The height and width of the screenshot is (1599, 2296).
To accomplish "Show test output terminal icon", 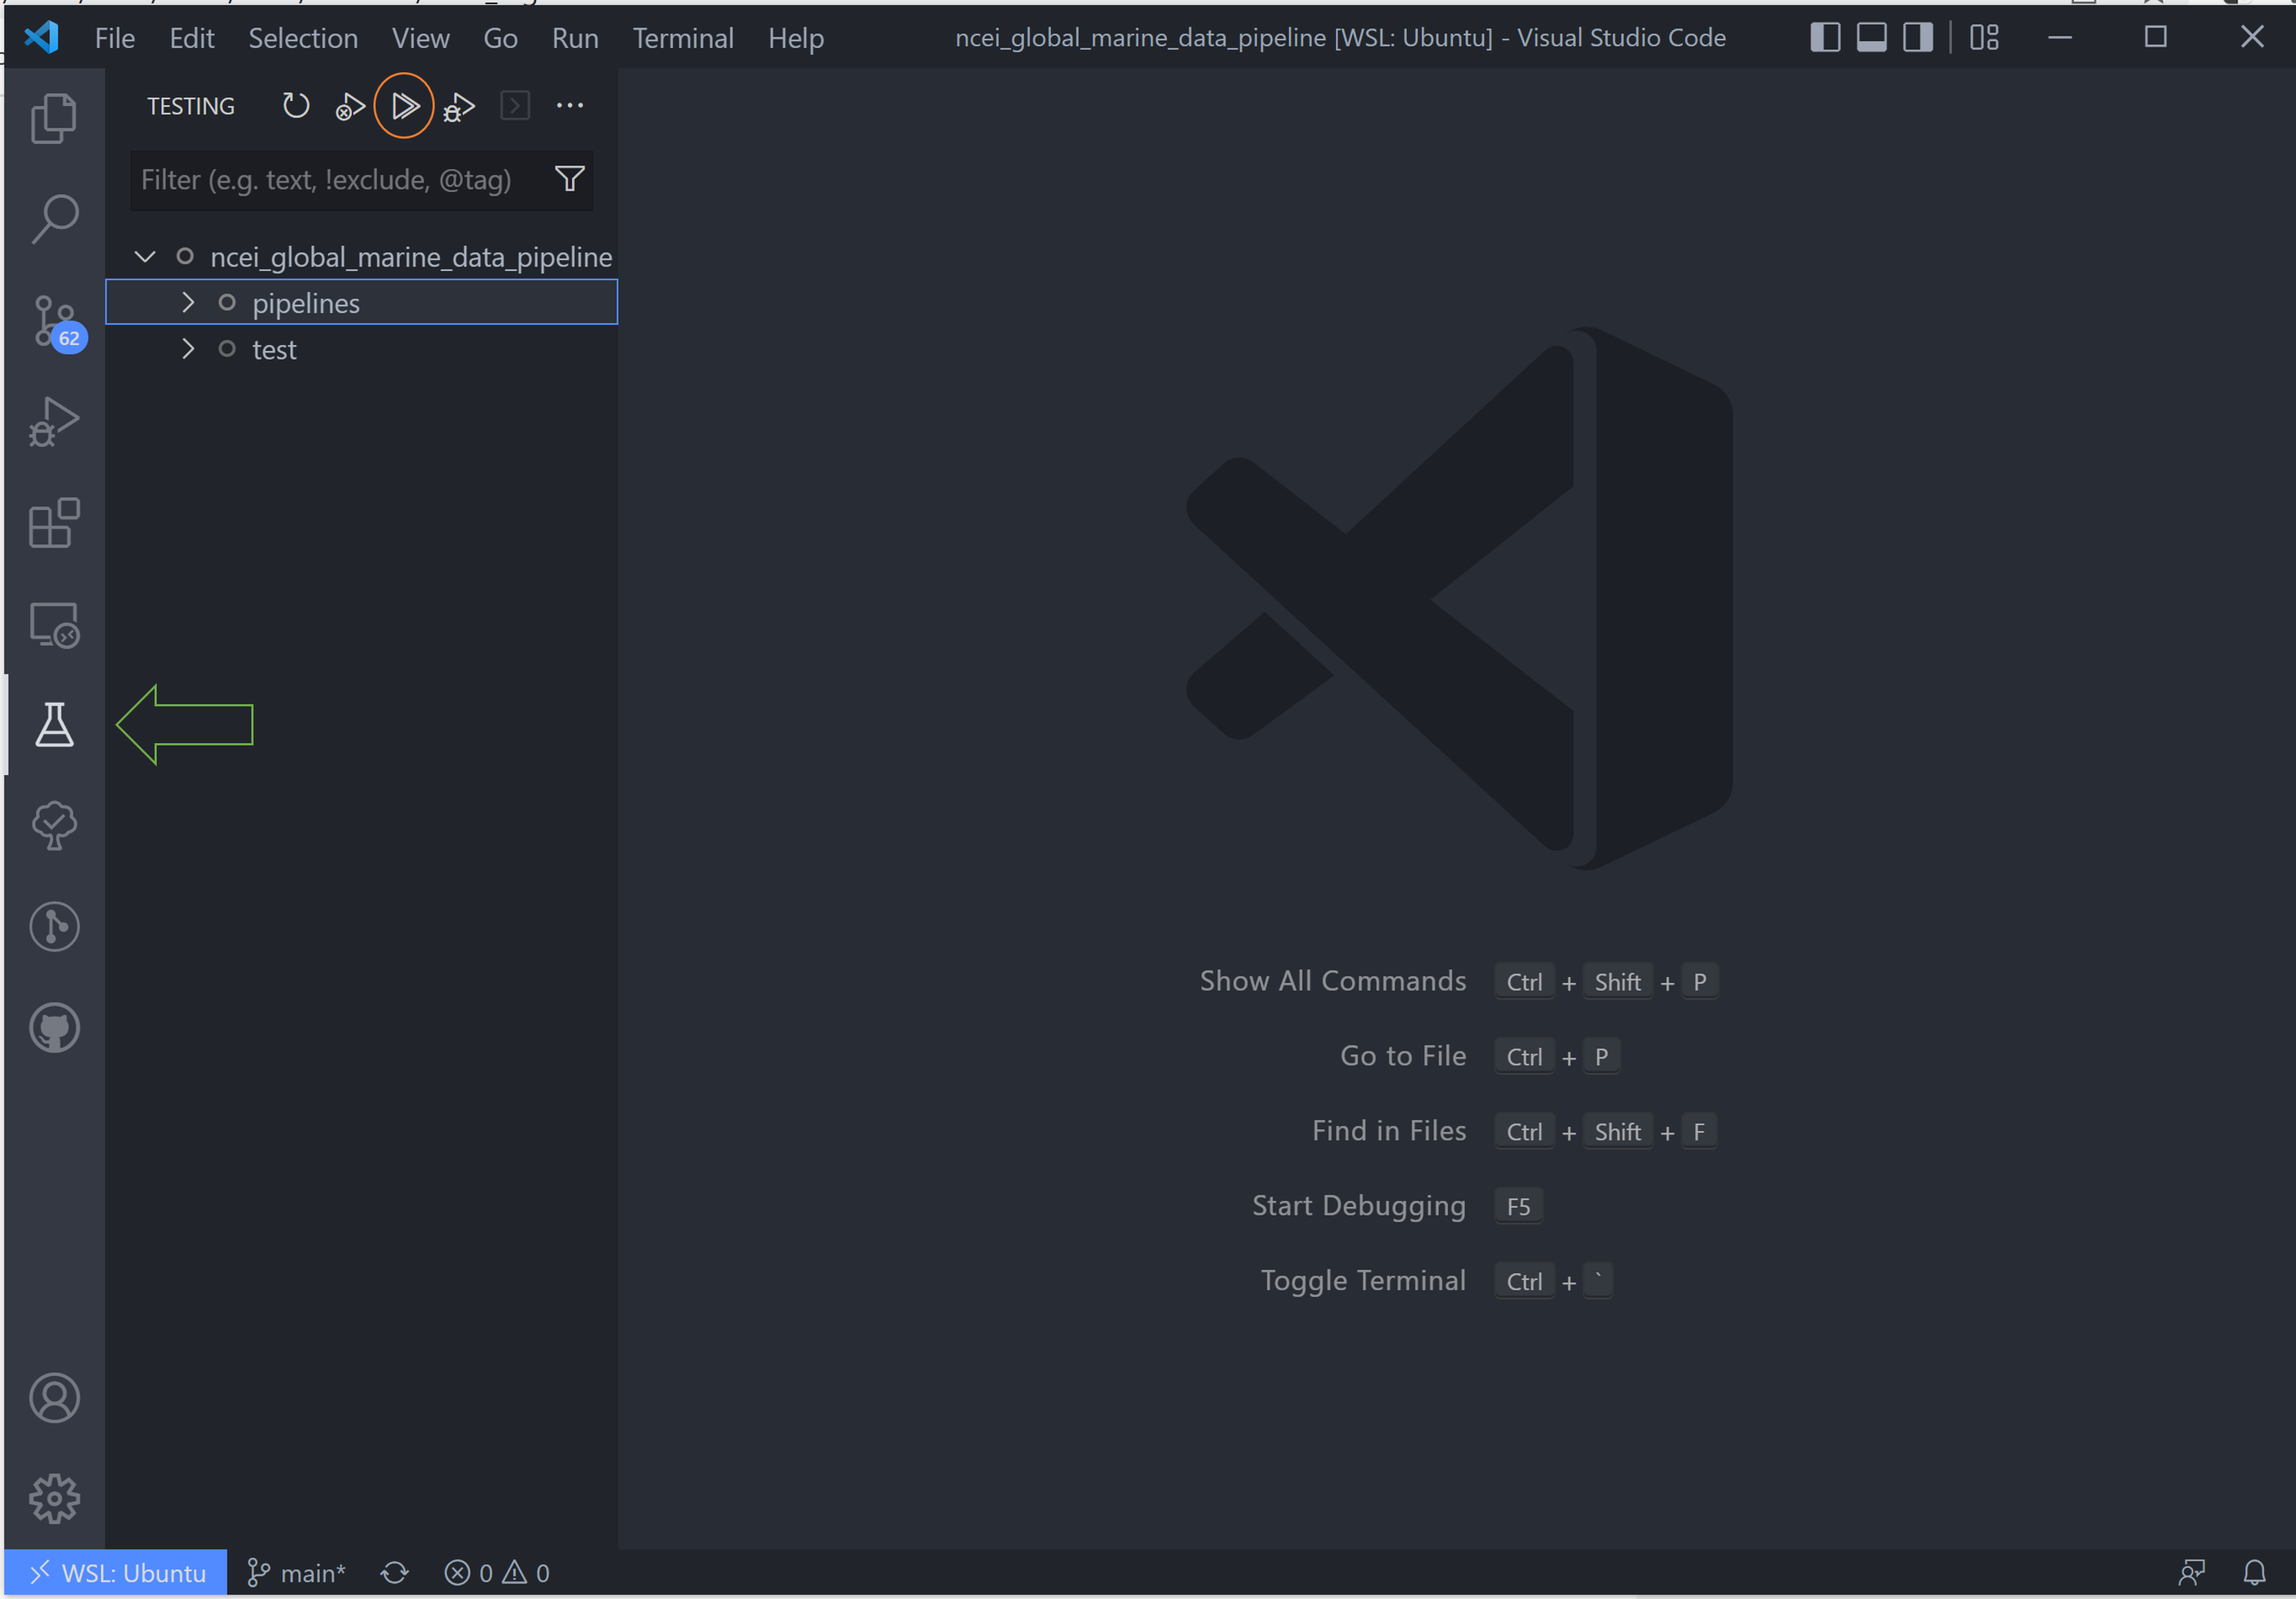I will click(x=514, y=105).
